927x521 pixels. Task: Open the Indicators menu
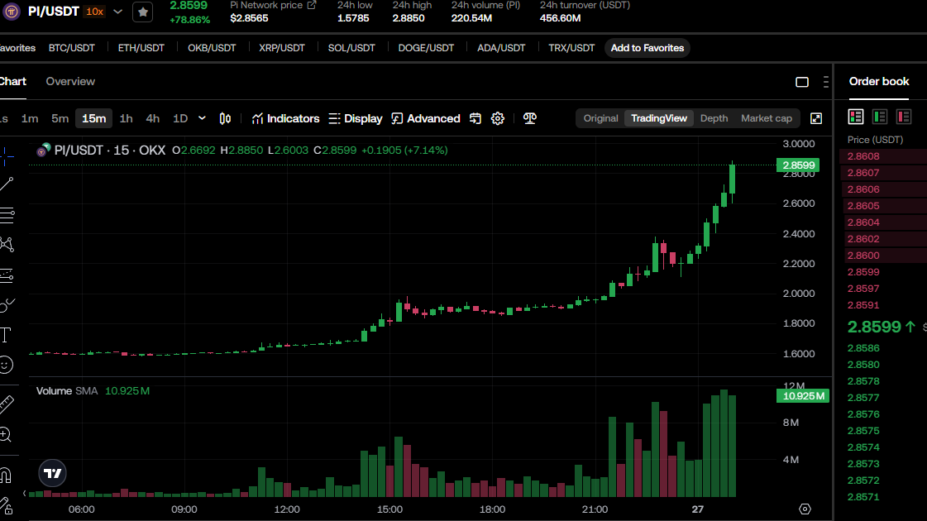285,118
